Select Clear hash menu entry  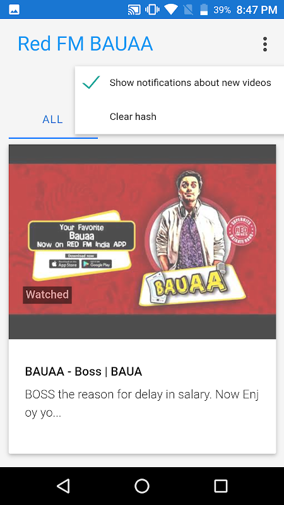click(180, 117)
